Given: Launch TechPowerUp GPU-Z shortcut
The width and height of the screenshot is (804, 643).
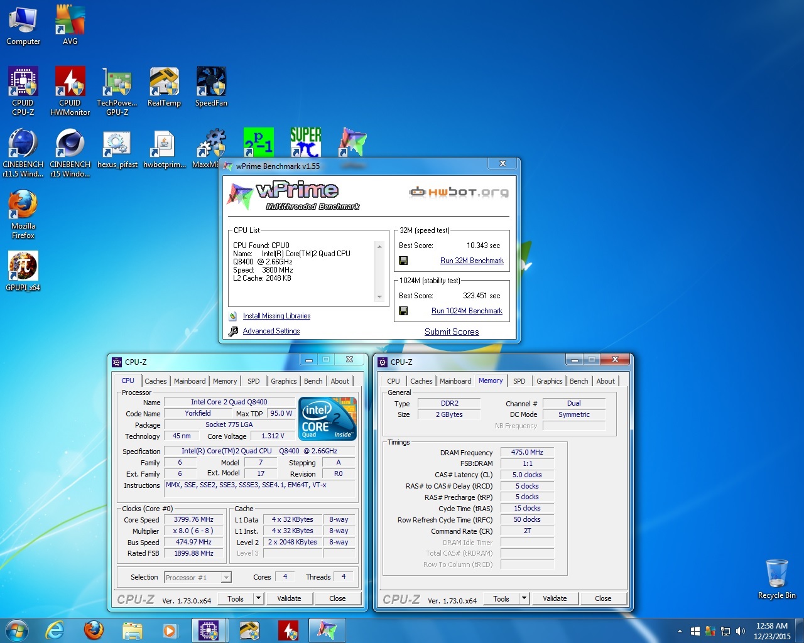Looking at the screenshot, I should tap(117, 92).
